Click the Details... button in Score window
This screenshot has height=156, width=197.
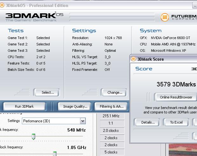tap(147, 122)
